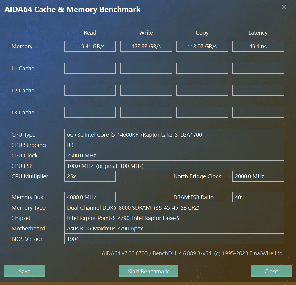This screenshot has height=285, width=296.
Task: Click the L3 Cache Write field
Action: 146,112
